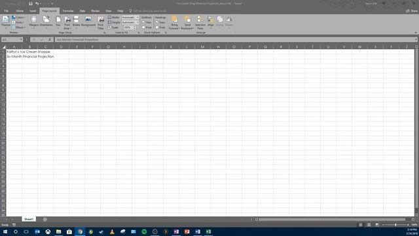Collapse the ribbon with the arrow

coord(416,33)
